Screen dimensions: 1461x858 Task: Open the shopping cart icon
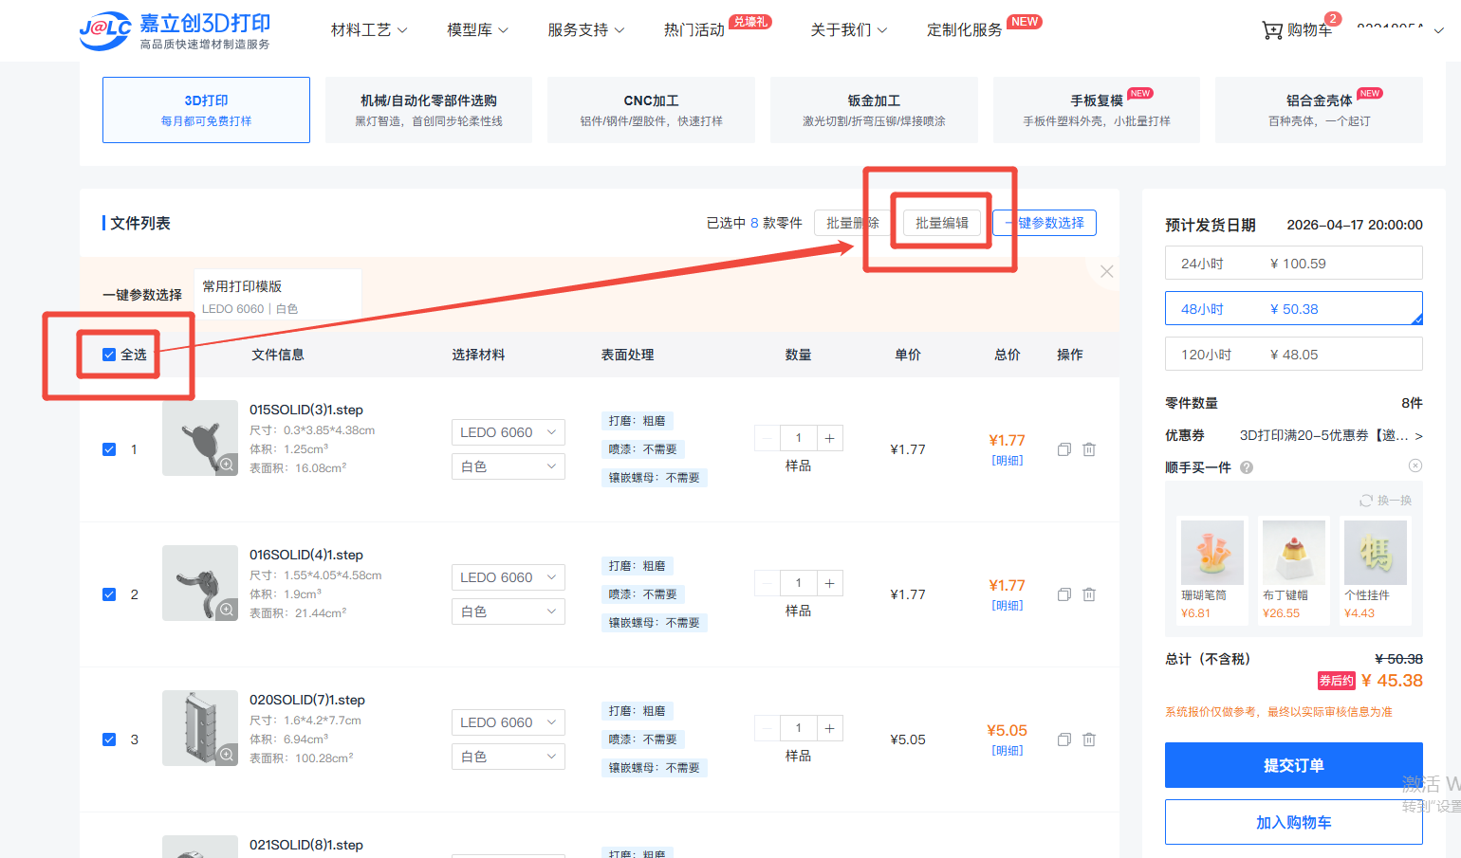pyautogui.click(x=1272, y=30)
